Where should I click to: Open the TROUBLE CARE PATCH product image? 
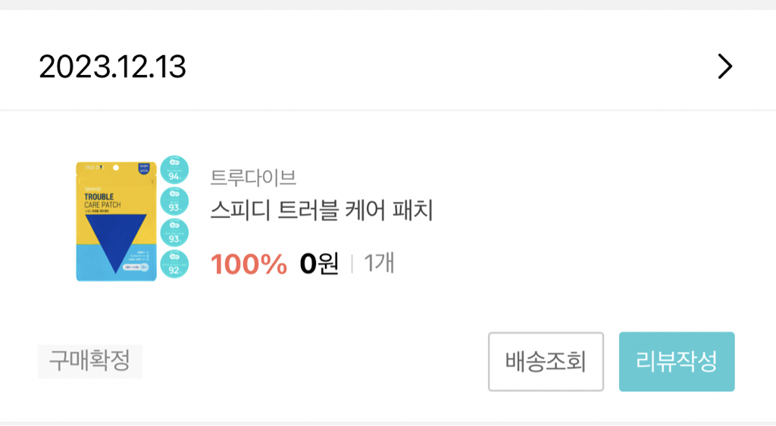pos(103,201)
